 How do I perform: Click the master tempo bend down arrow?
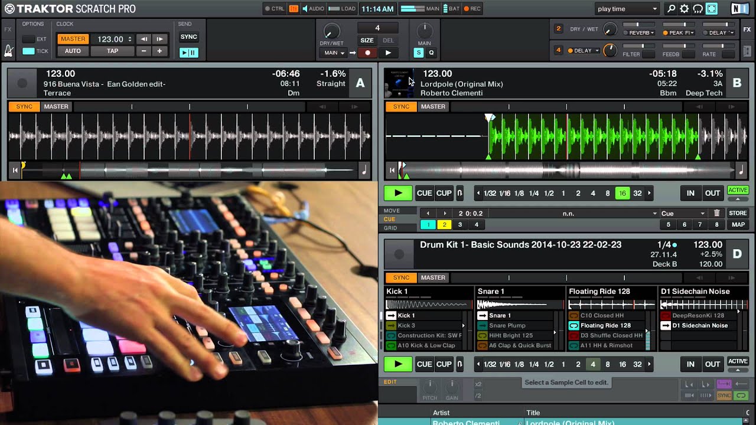(x=144, y=39)
